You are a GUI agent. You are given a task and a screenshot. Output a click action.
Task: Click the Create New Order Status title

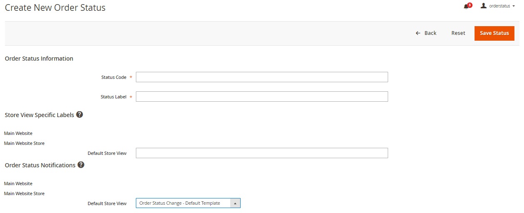pyautogui.click(x=55, y=7)
